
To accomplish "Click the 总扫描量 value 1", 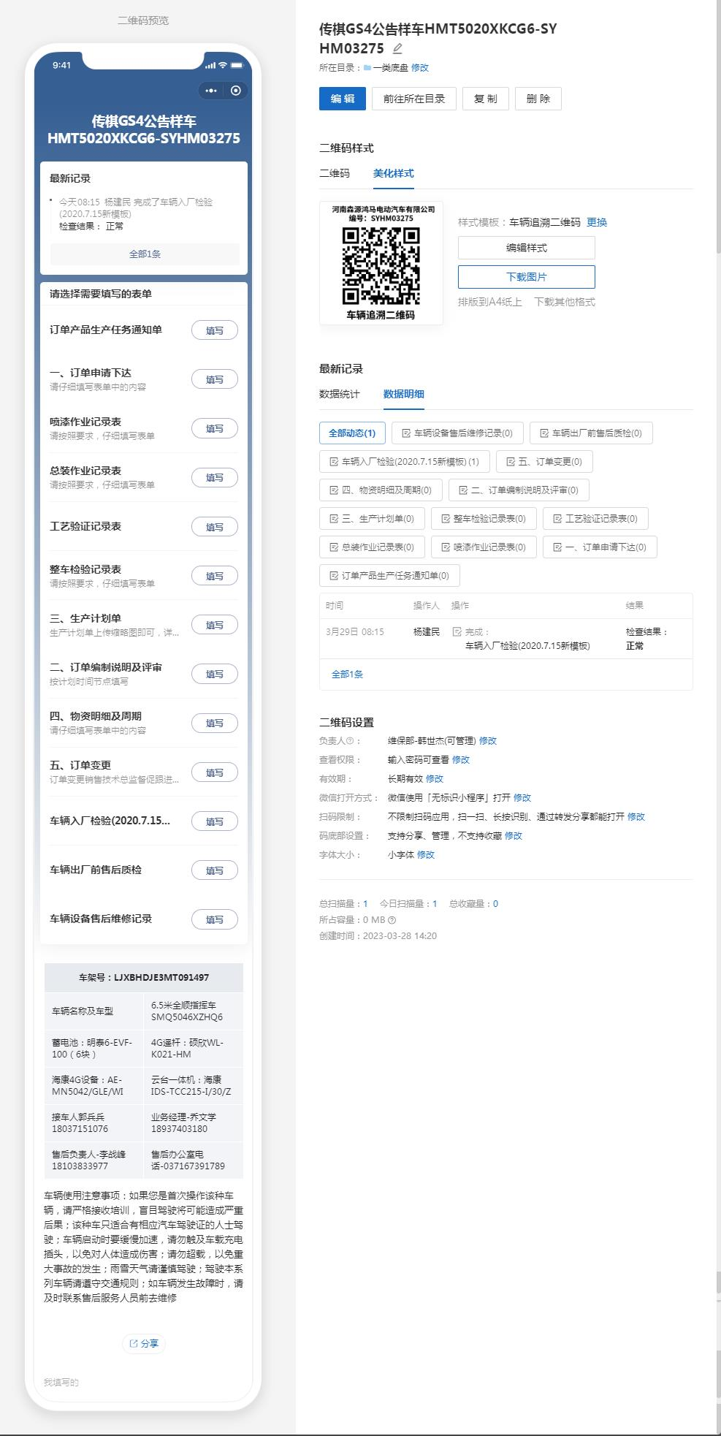I will [365, 904].
